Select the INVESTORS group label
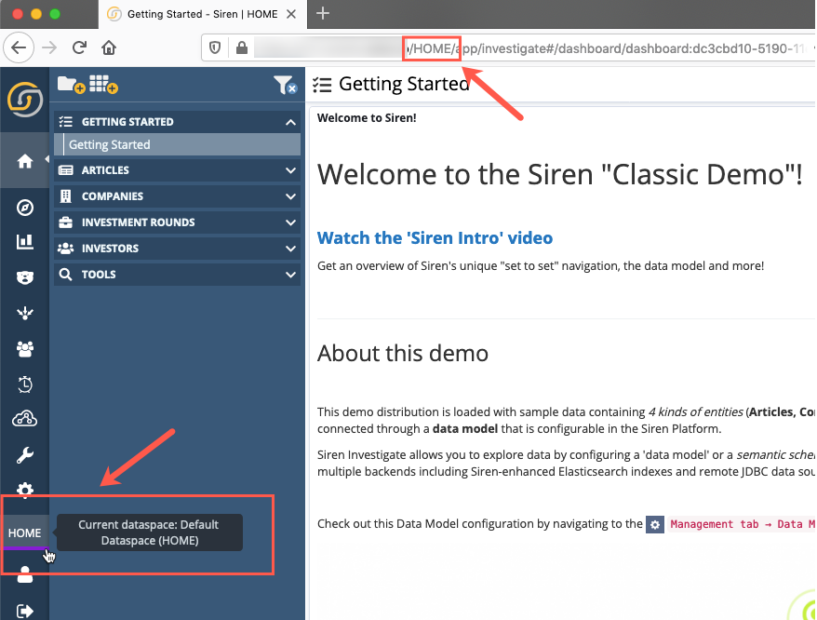 (x=110, y=249)
